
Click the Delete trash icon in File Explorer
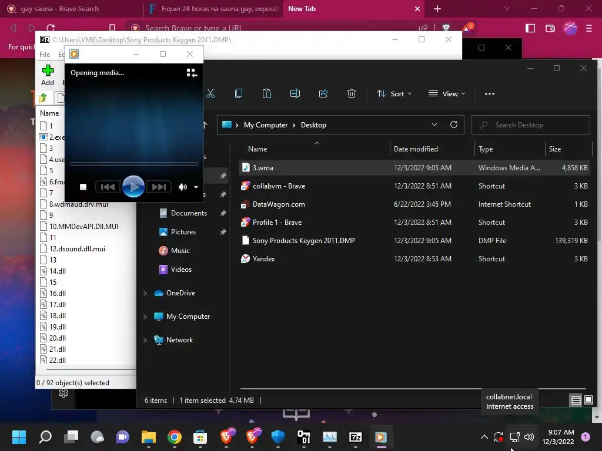pos(352,93)
